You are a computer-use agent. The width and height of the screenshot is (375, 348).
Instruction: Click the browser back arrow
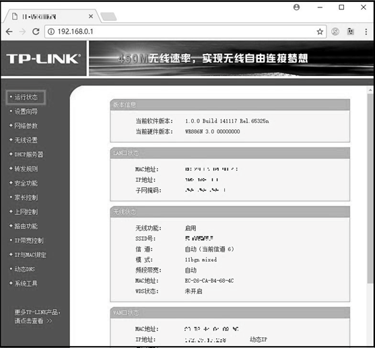pyautogui.click(x=9, y=32)
